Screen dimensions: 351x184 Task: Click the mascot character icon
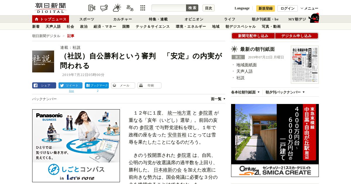pos(314,18)
